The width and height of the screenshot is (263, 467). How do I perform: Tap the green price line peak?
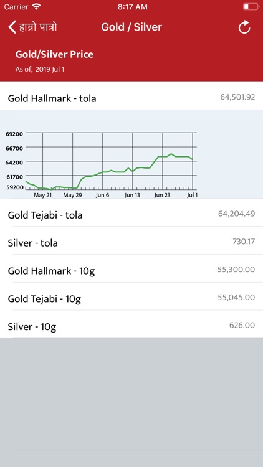click(171, 154)
